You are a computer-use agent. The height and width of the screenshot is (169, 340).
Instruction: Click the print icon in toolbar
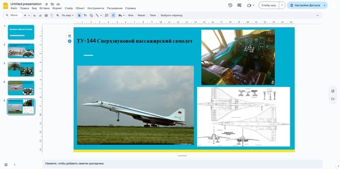coord(46,15)
